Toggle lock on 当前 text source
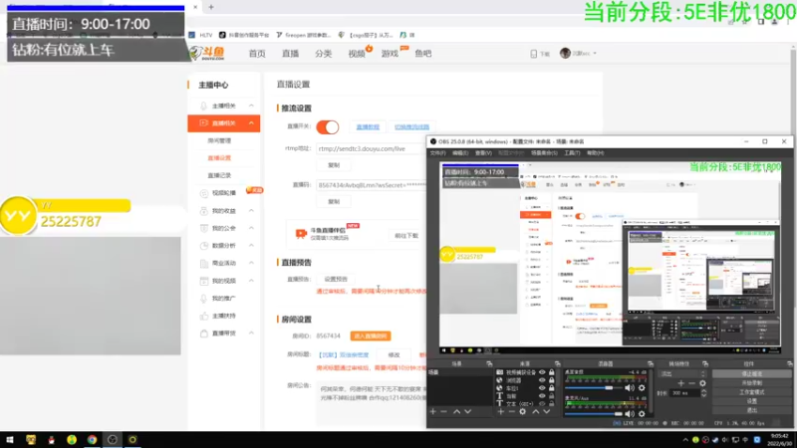The height and width of the screenshot is (448, 797). (x=552, y=395)
